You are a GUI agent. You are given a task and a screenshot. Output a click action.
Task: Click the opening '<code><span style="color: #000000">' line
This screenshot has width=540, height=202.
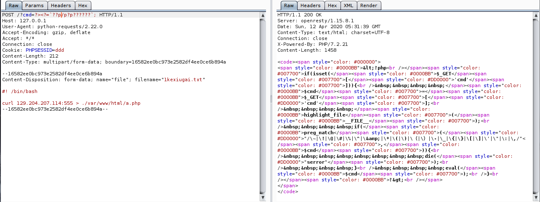coord(329,62)
